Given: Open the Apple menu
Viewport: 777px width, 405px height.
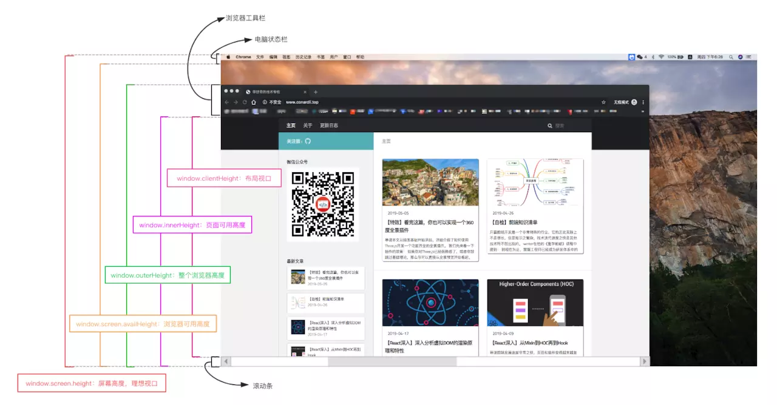Looking at the screenshot, I should pyautogui.click(x=229, y=57).
